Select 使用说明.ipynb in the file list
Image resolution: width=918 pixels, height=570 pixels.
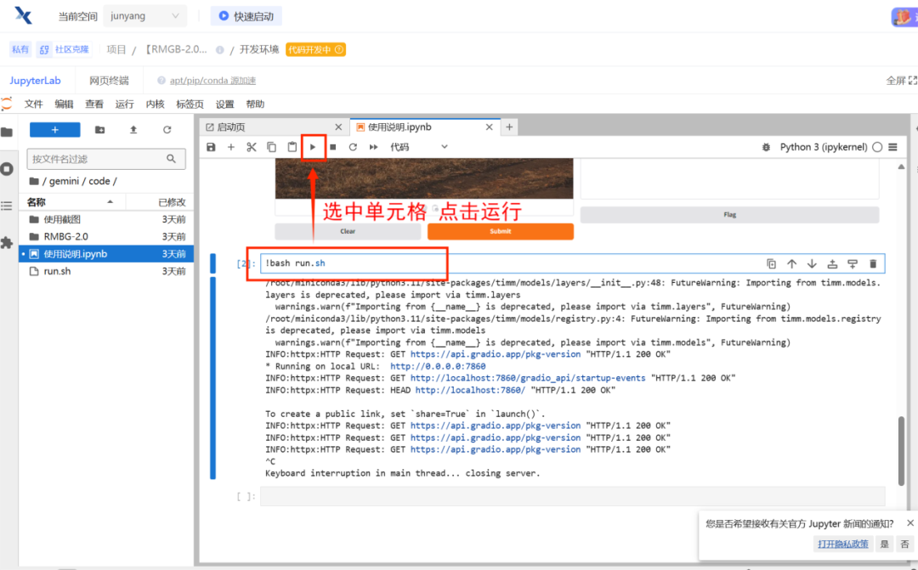click(106, 254)
